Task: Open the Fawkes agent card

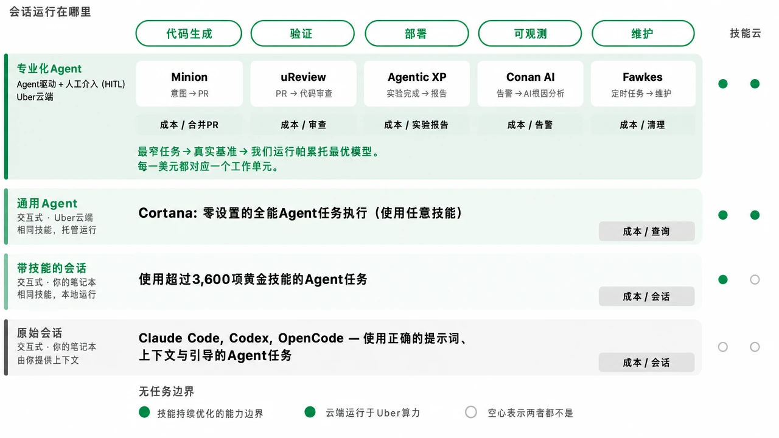Action: (x=643, y=84)
